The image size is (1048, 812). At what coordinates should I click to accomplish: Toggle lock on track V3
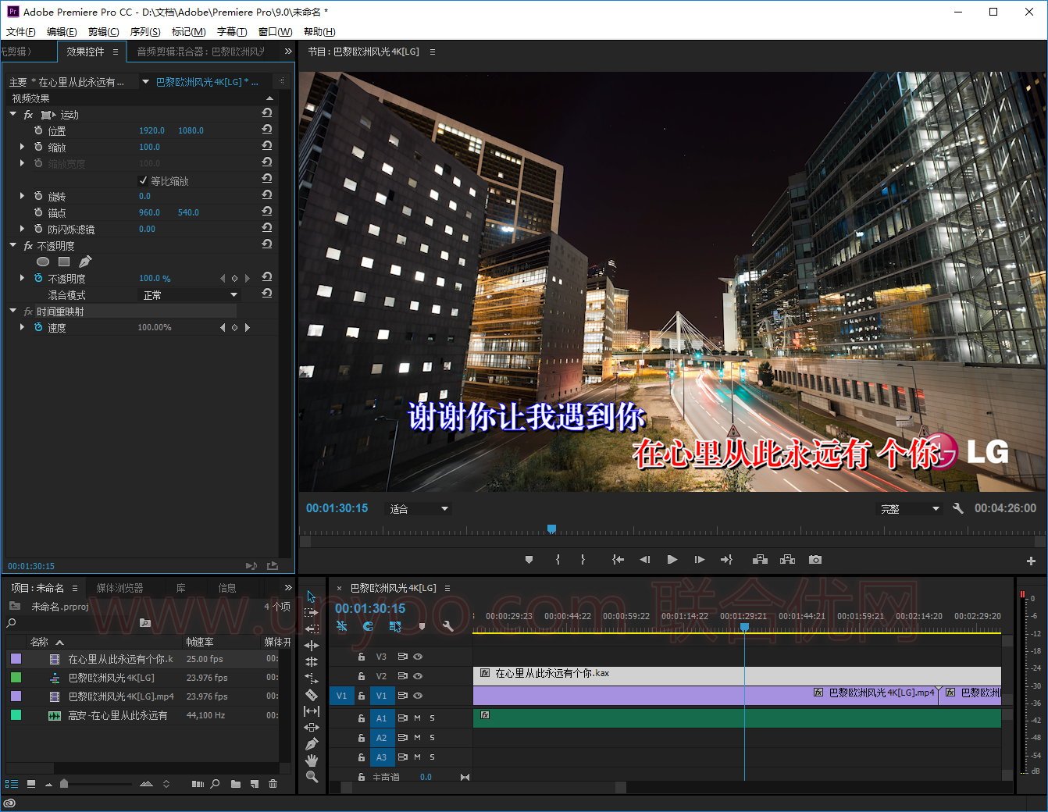[x=361, y=657]
